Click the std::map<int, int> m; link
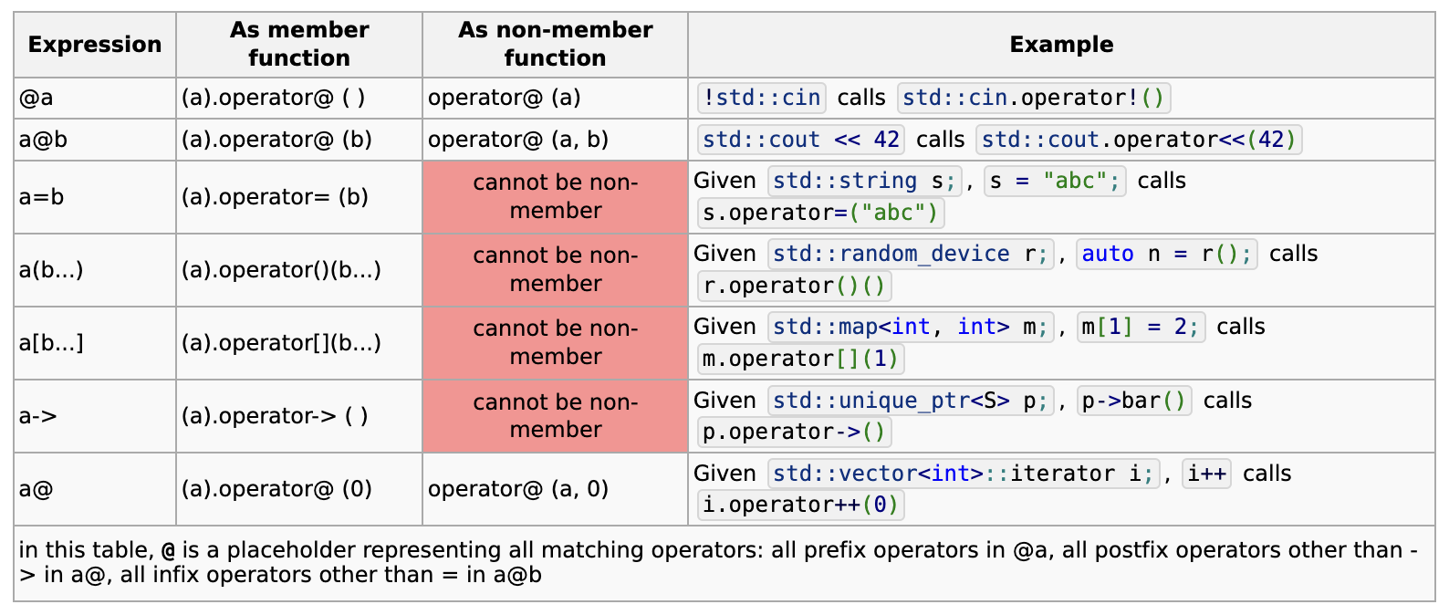The width and height of the screenshot is (1449, 615). (911, 327)
